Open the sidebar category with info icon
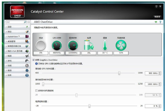The image size is (165, 111). tap(17, 75)
